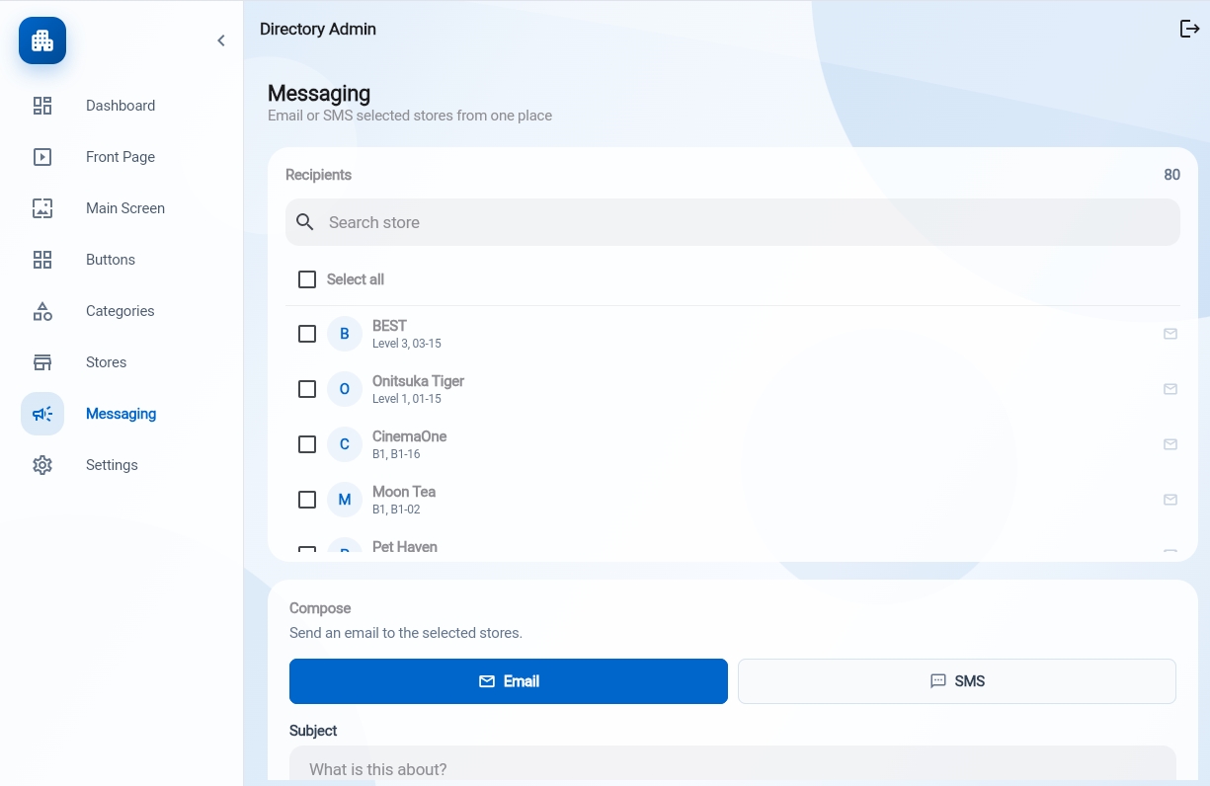The height and width of the screenshot is (786, 1210).
Task: Collapse the sidebar with the chevron
Action: click(x=221, y=40)
